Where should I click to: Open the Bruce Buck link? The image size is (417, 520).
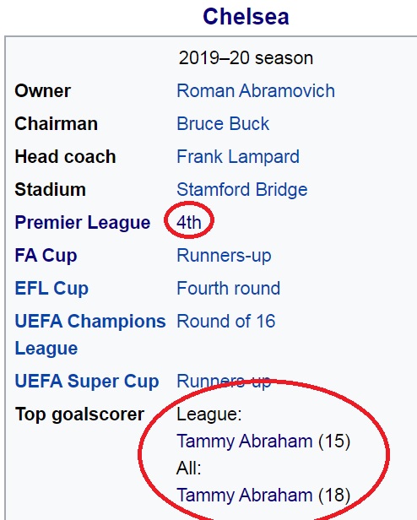coord(223,124)
